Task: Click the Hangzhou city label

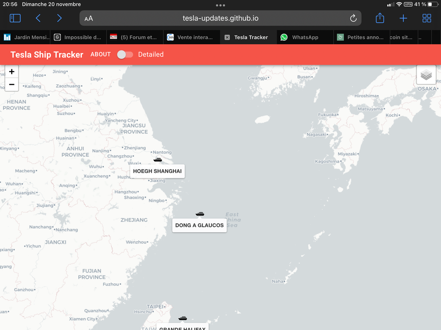Action: pos(126,192)
